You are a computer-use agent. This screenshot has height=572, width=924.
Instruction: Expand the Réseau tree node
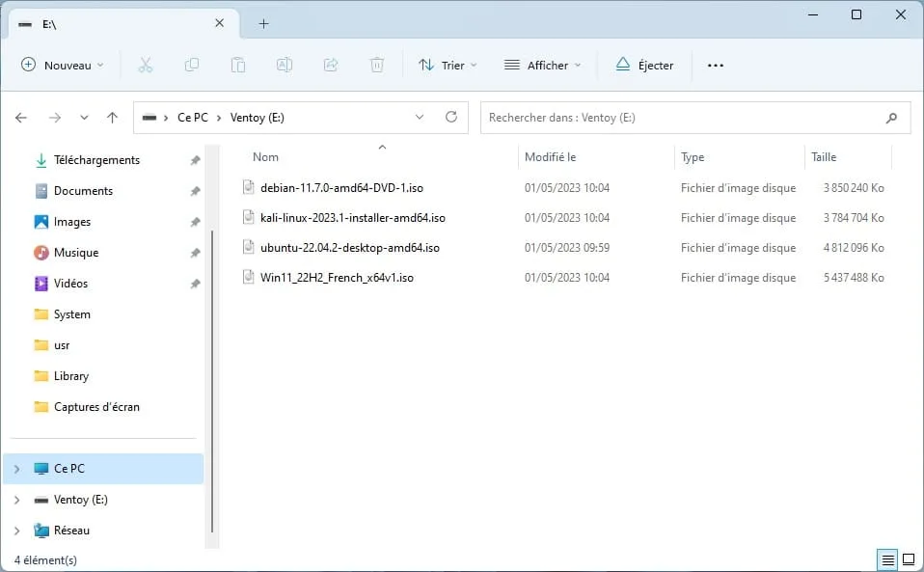[17, 531]
